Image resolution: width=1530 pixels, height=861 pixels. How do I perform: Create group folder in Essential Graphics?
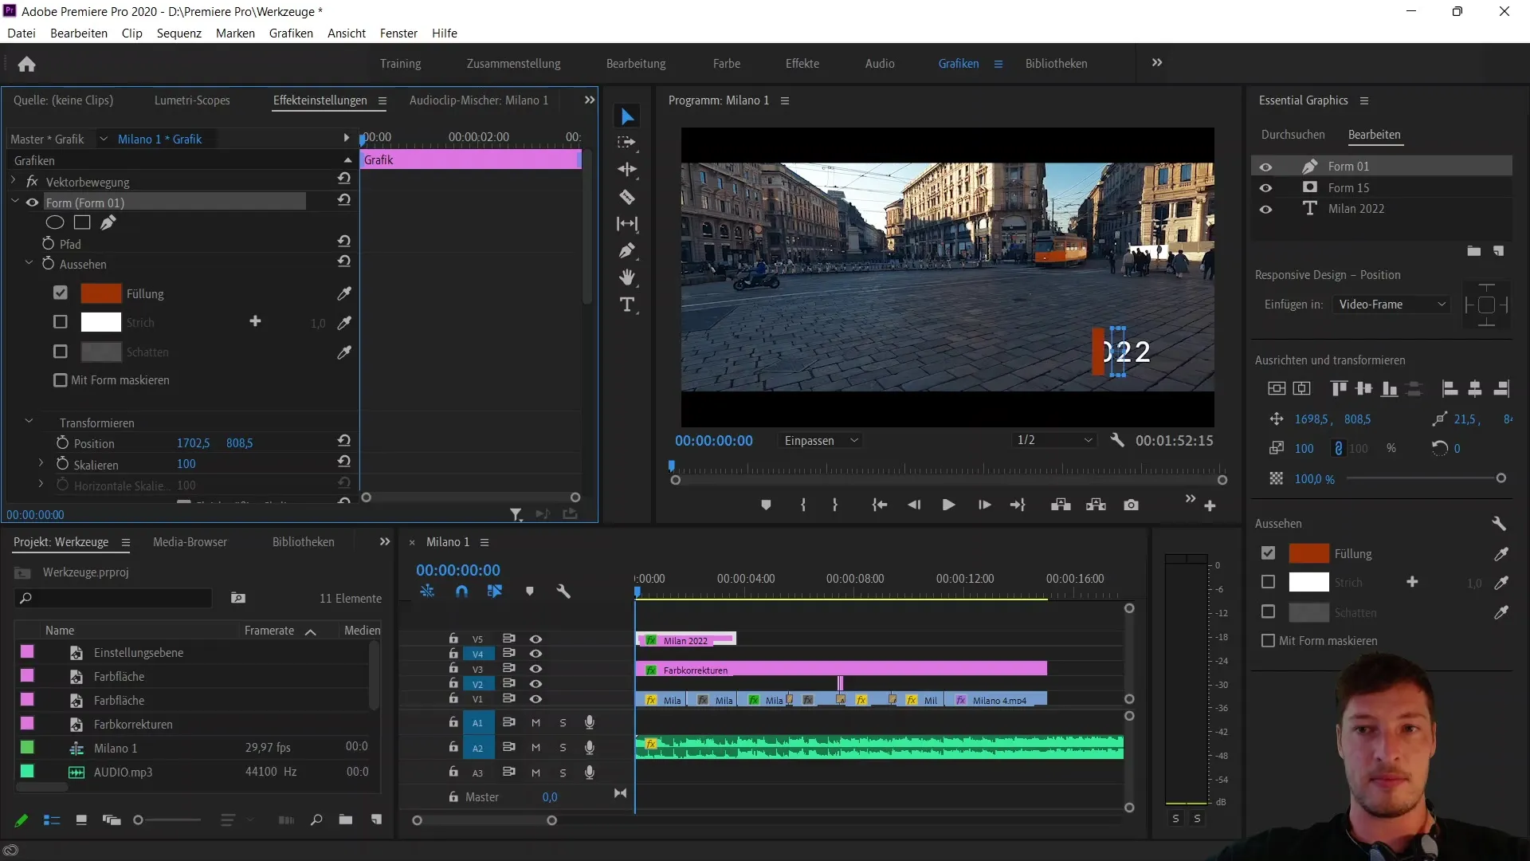pyautogui.click(x=1474, y=251)
